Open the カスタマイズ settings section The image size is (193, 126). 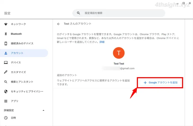(x=24, y=72)
